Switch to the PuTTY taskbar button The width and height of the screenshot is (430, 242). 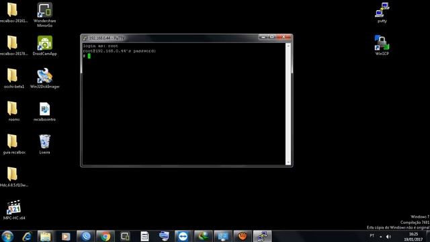pos(262,236)
